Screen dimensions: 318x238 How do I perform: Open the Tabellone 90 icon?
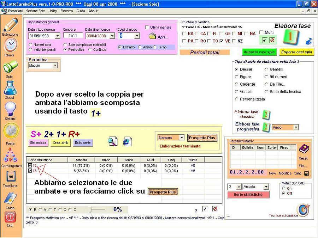tap(11, 177)
